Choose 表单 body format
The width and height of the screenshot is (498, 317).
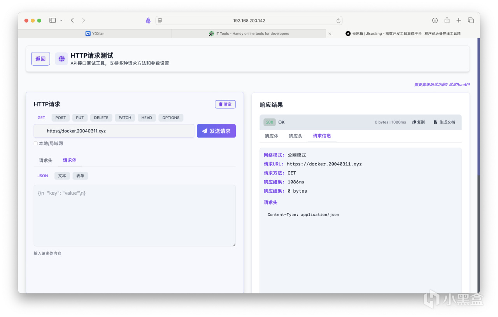(80, 176)
